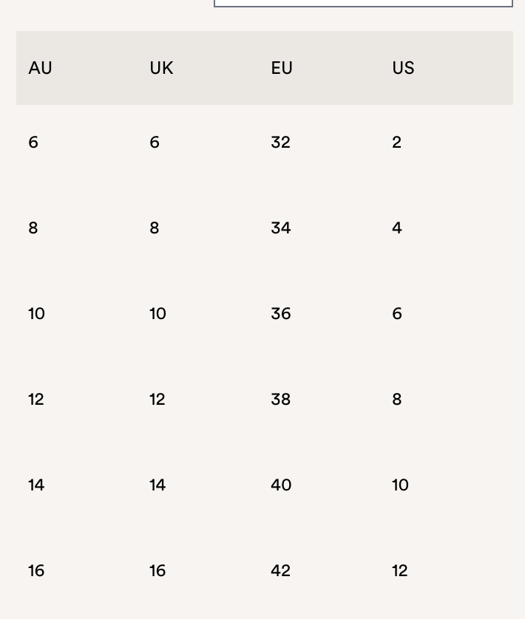Click US size 4 in the US column
The width and height of the screenshot is (525, 619).
coord(397,228)
